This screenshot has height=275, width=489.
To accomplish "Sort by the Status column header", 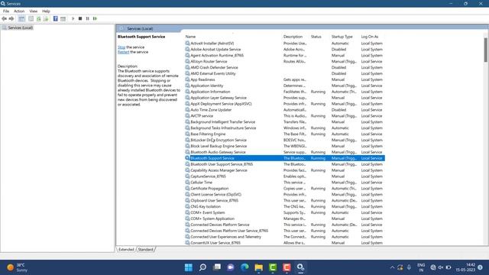I will tap(316, 37).
